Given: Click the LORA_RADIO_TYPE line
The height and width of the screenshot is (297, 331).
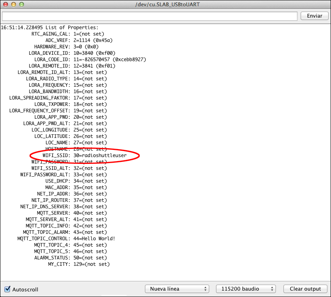Looking at the screenshot, I should (67, 79).
